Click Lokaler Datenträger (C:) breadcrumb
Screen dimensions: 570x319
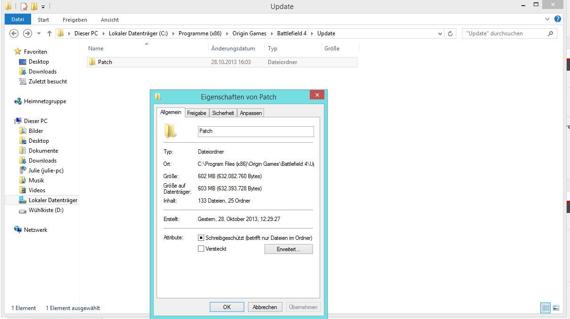[x=138, y=33]
